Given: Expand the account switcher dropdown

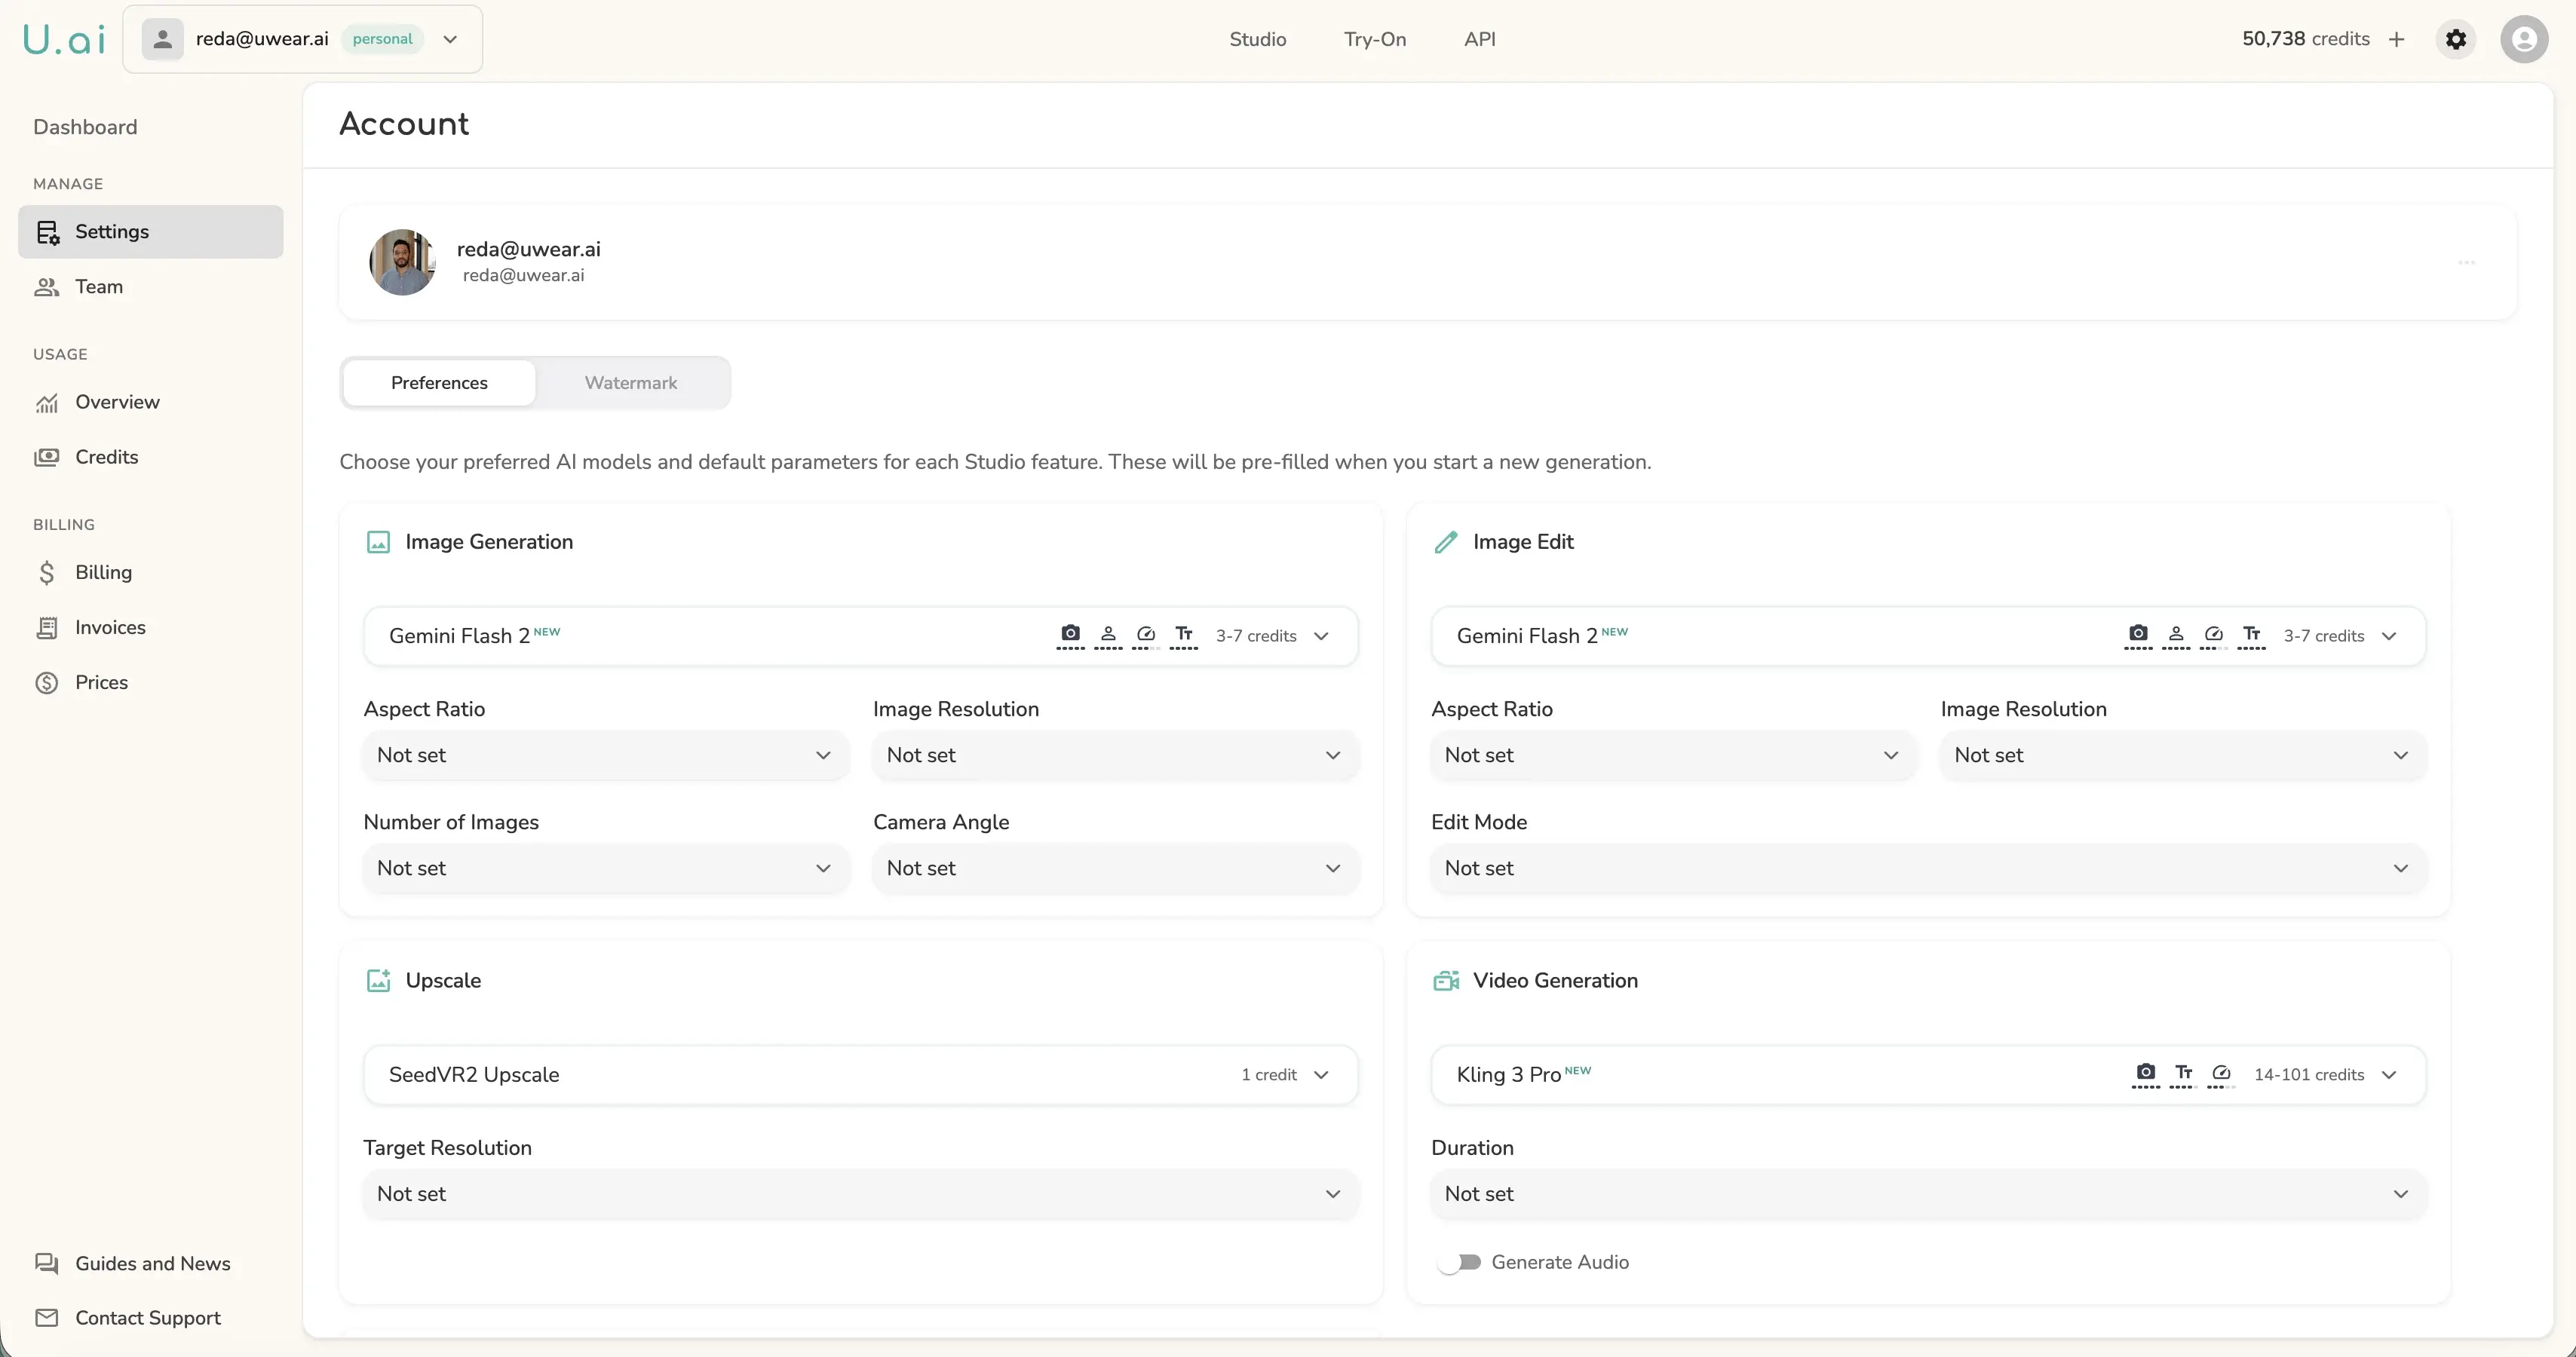Looking at the screenshot, I should point(450,39).
